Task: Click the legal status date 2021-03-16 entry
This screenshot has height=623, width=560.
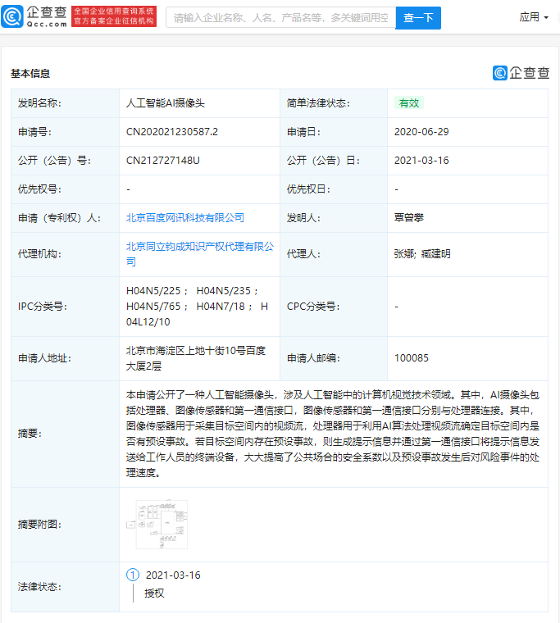Action: click(173, 575)
